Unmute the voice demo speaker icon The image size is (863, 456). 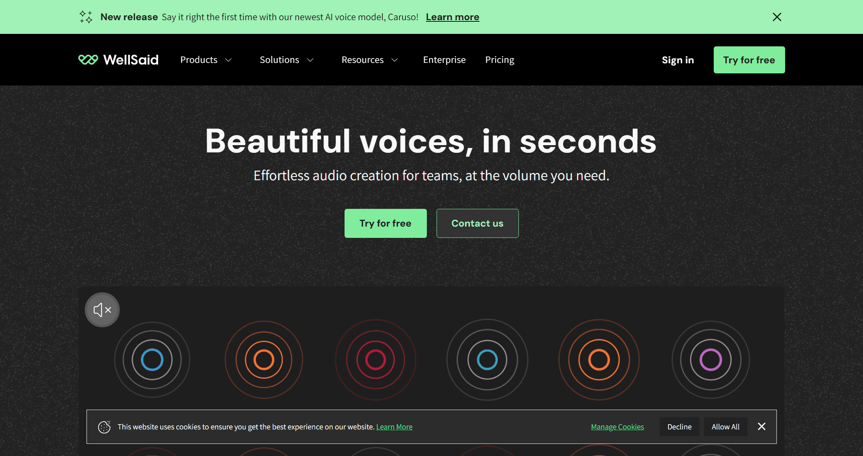(x=102, y=310)
